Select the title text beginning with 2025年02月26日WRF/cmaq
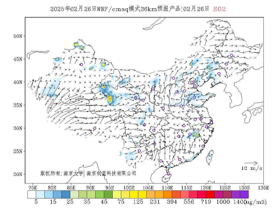 pos(130,9)
